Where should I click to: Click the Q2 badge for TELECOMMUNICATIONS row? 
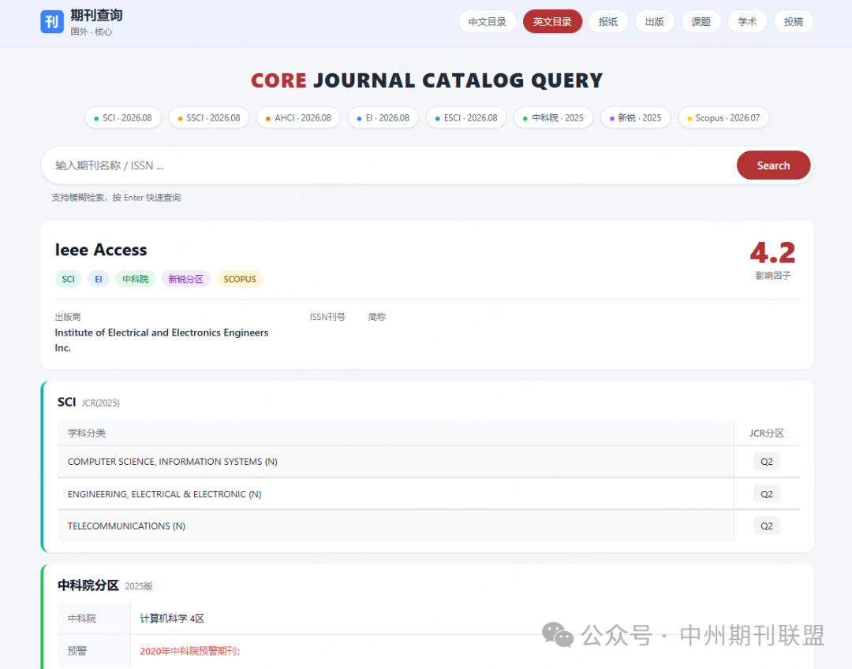pos(766,526)
